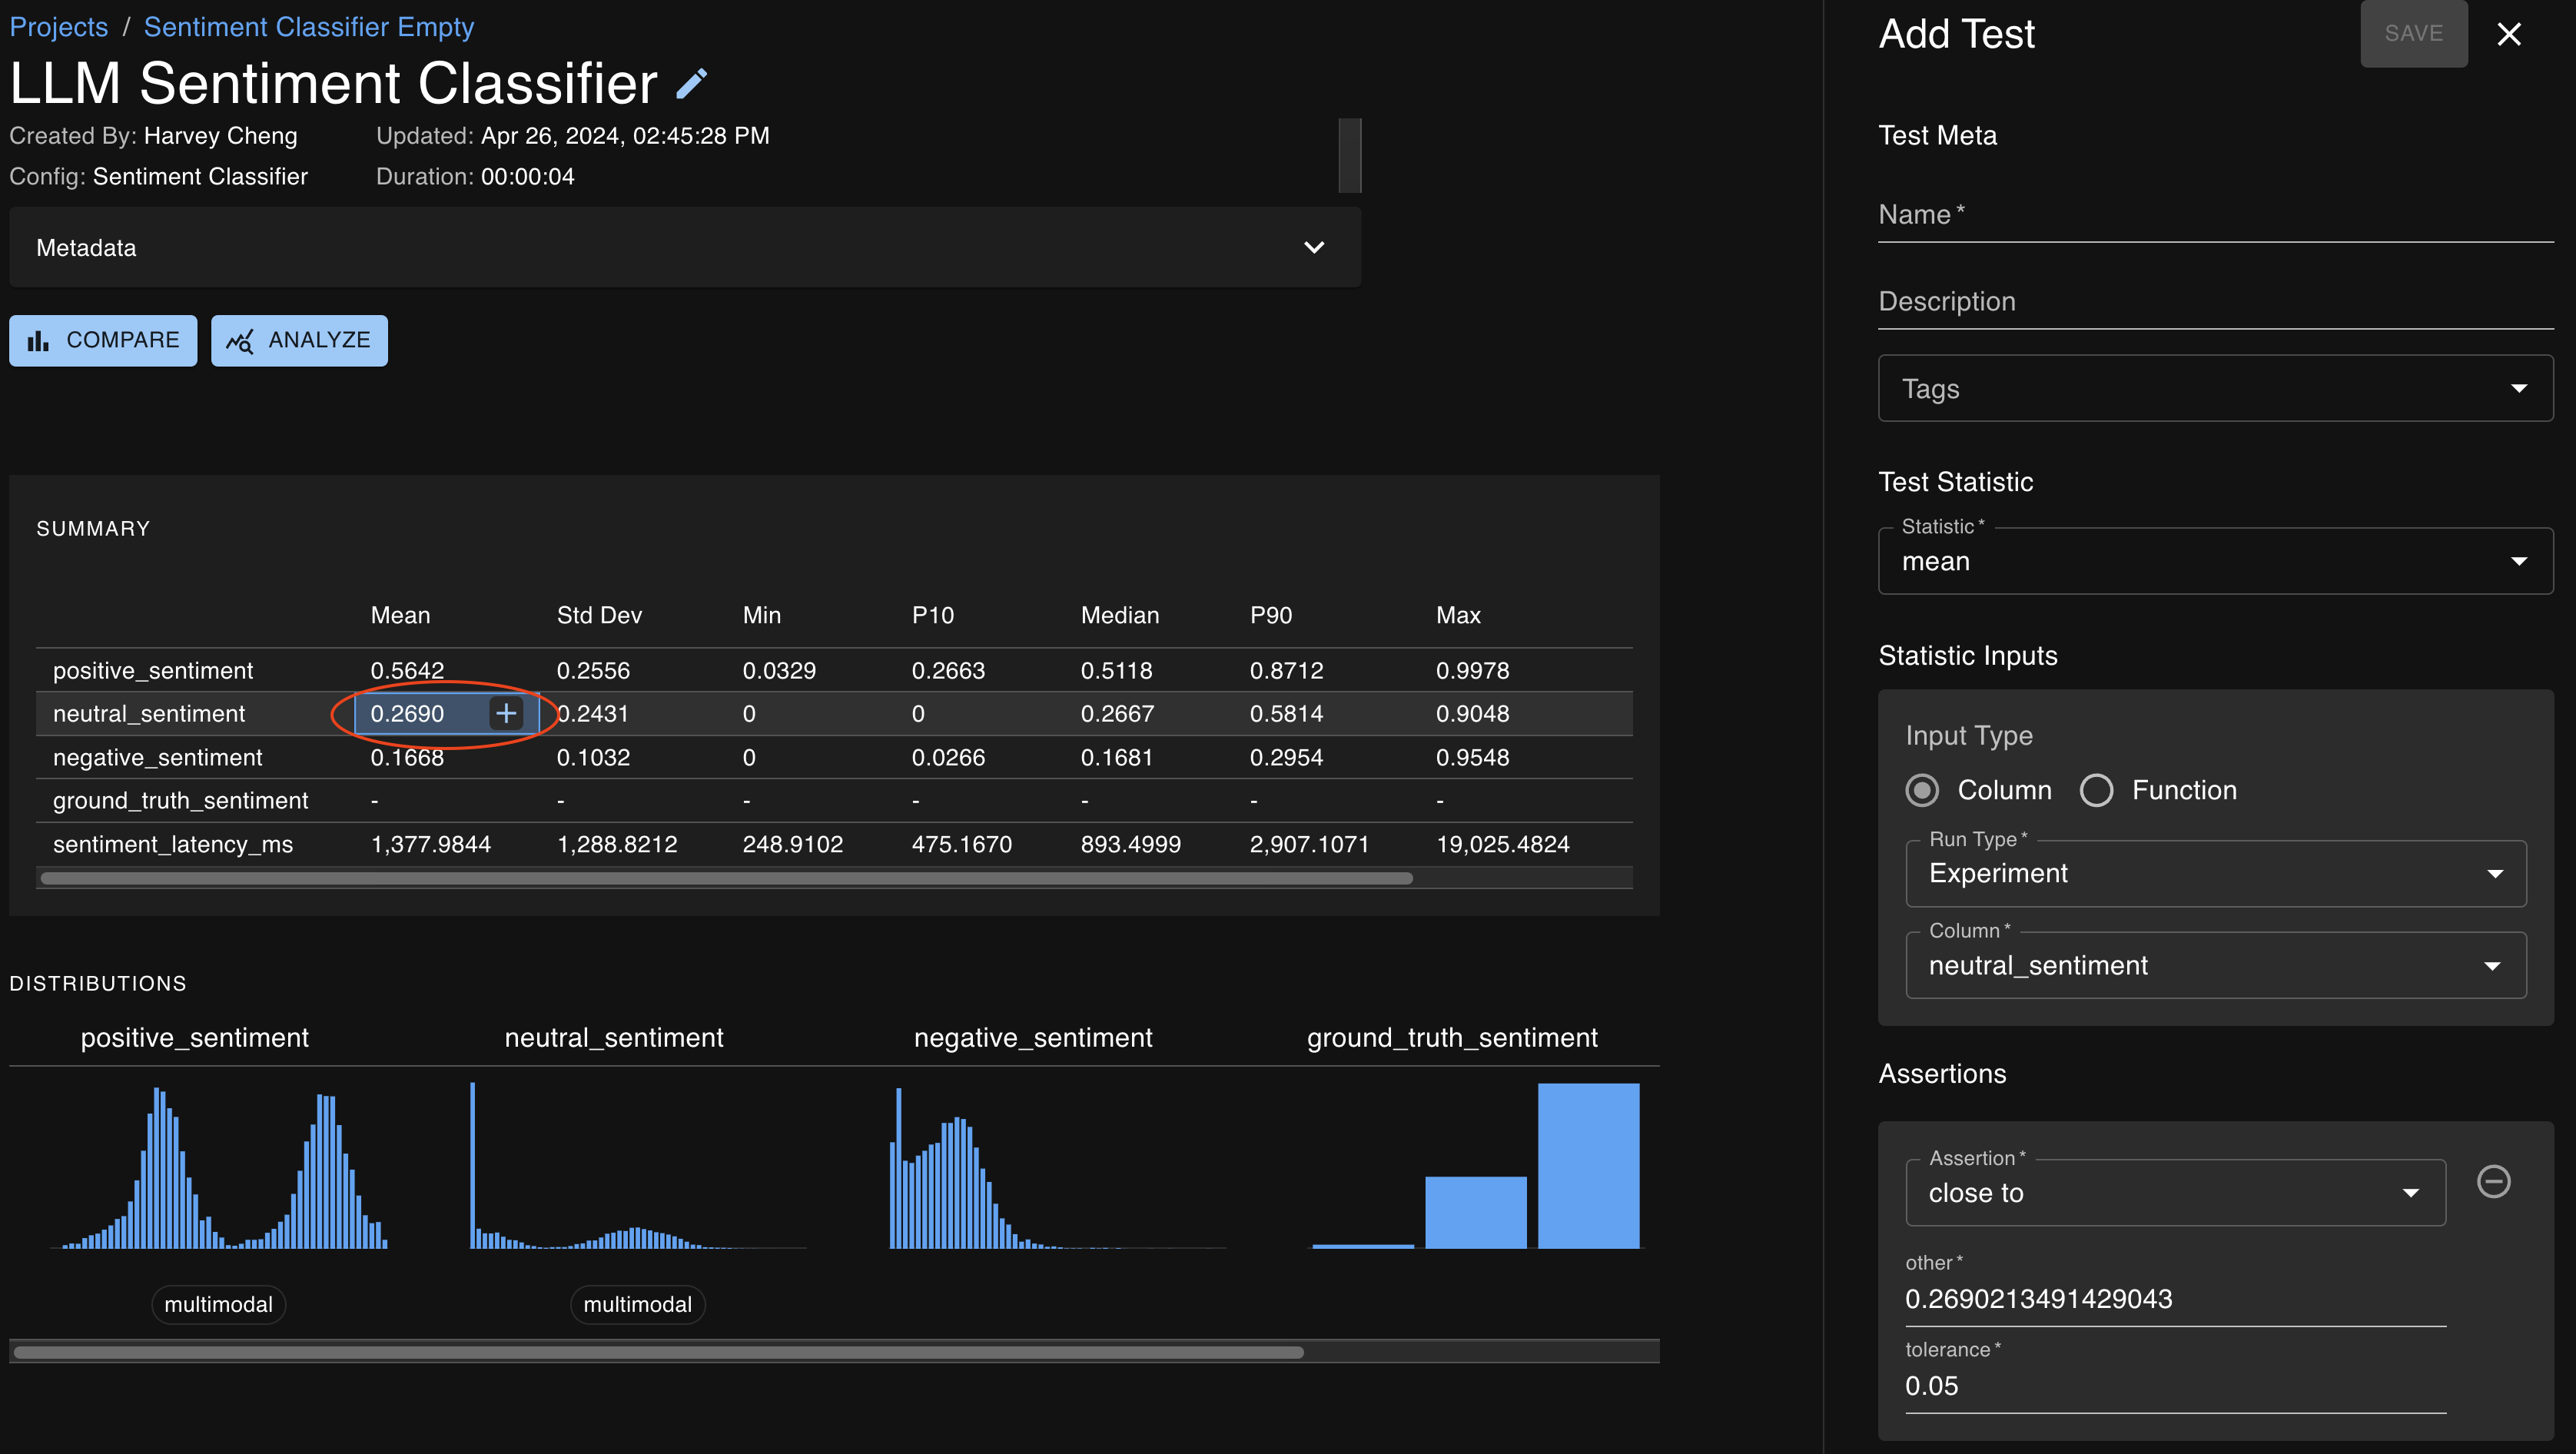Click the summary table horizontal scrollbar

point(726,878)
